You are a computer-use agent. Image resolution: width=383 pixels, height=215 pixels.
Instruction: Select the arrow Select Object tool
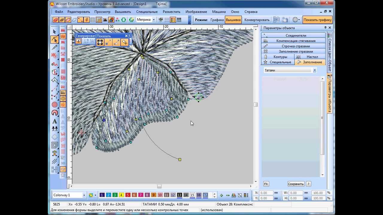54,32
